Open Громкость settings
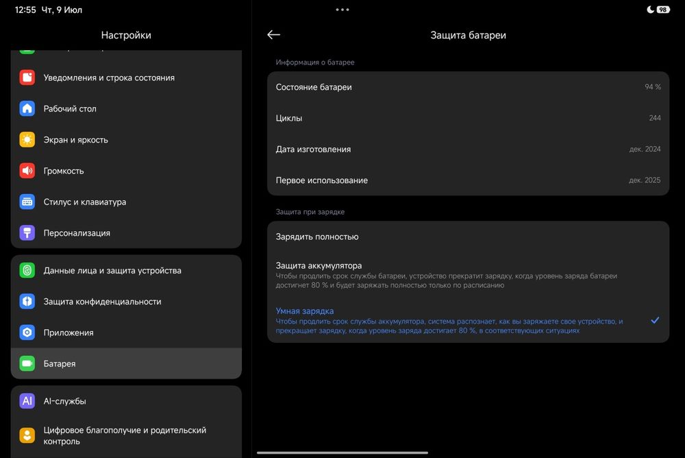 (126, 171)
